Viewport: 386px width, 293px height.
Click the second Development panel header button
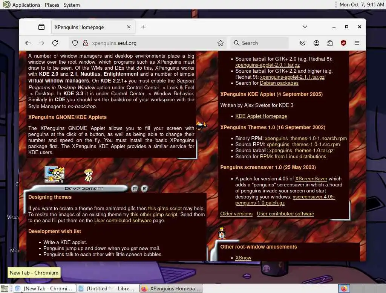click(x=145, y=189)
